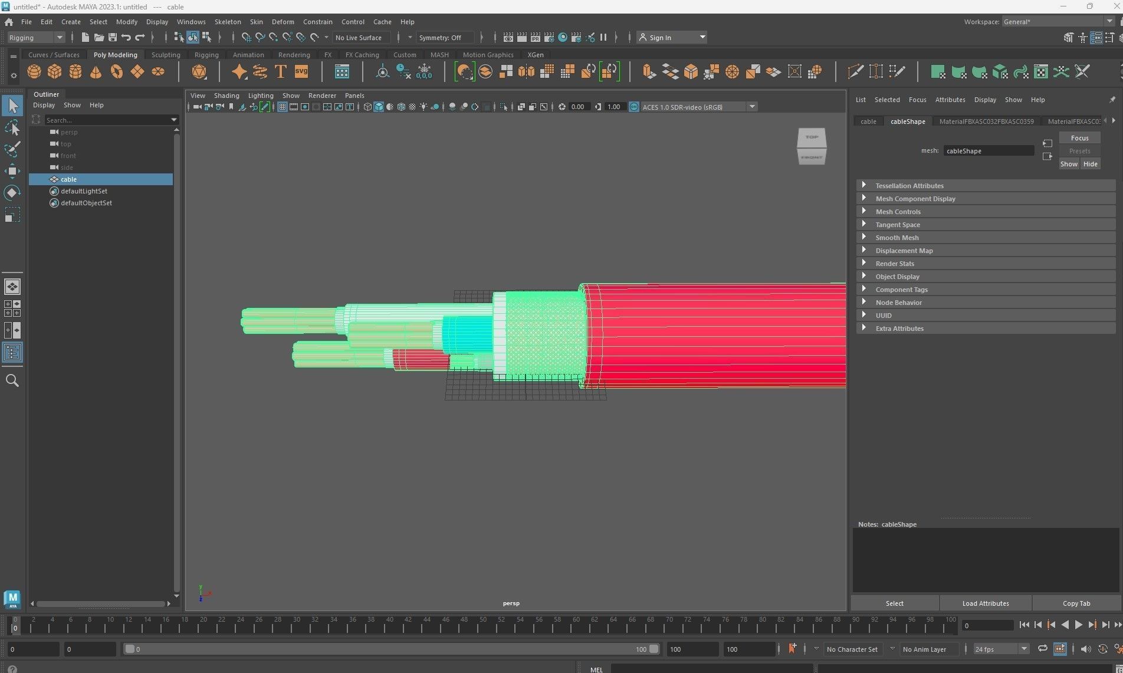Image resolution: width=1123 pixels, height=673 pixels.
Task: Open the 24 fps frame rate dropdown
Action: pos(1001,649)
